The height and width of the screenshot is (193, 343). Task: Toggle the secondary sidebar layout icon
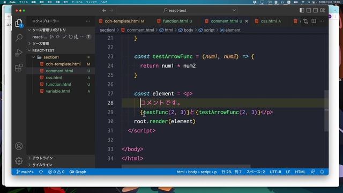(x=316, y=10)
